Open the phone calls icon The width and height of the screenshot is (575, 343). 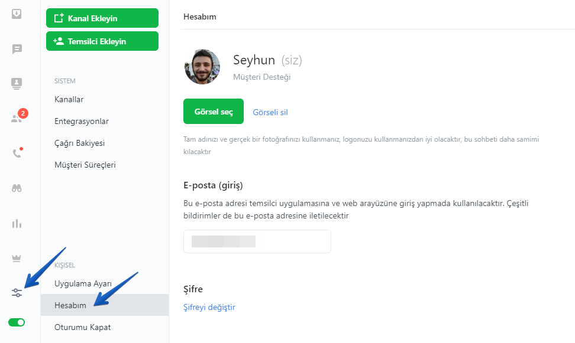point(17,153)
